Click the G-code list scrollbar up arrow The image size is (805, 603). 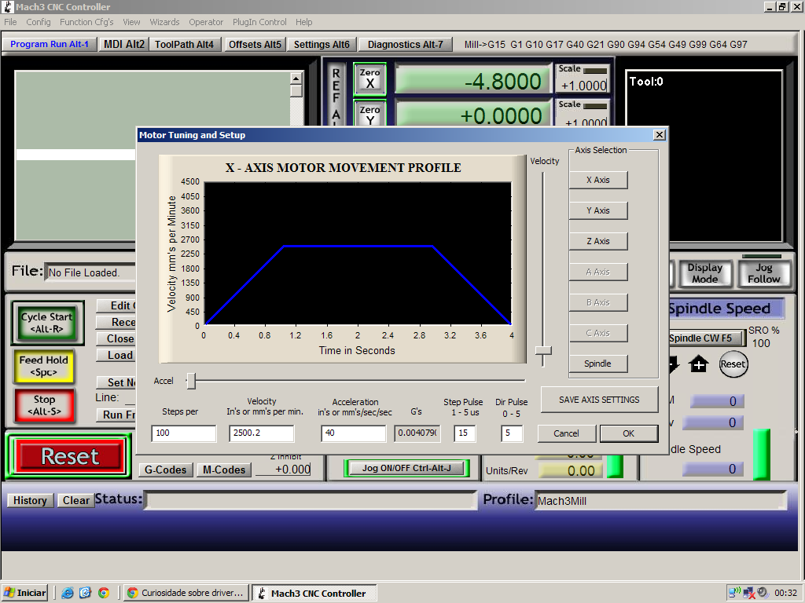coord(296,79)
